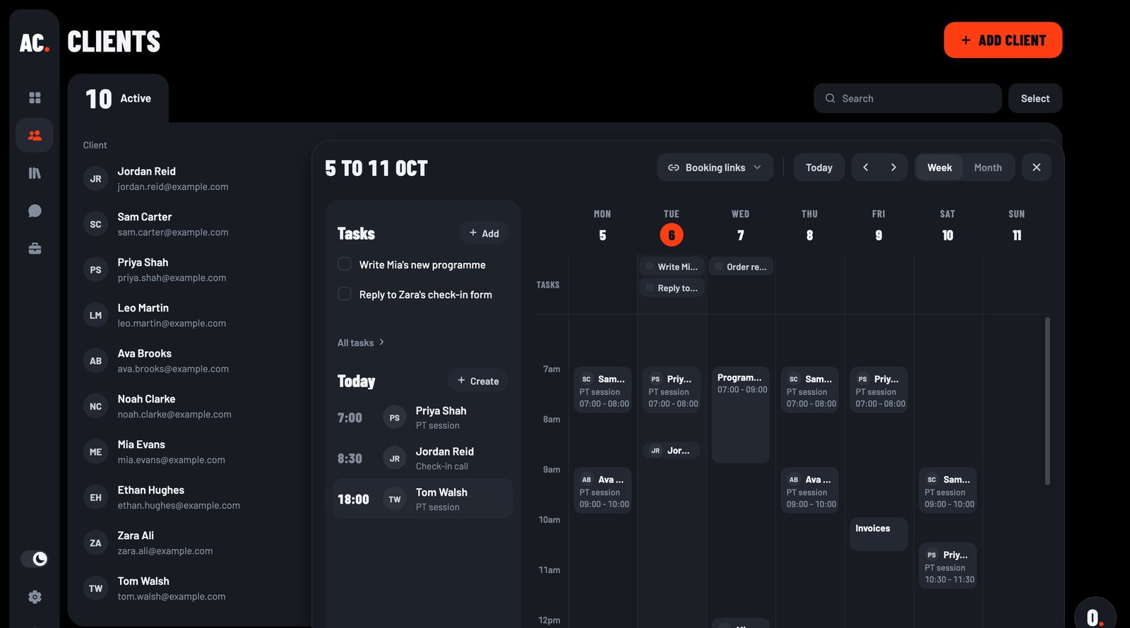Image resolution: width=1130 pixels, height=628 pixels.
Task: Tick the 'Write Mi...' task checkbox on Tuesday
Action: point(650,266)
